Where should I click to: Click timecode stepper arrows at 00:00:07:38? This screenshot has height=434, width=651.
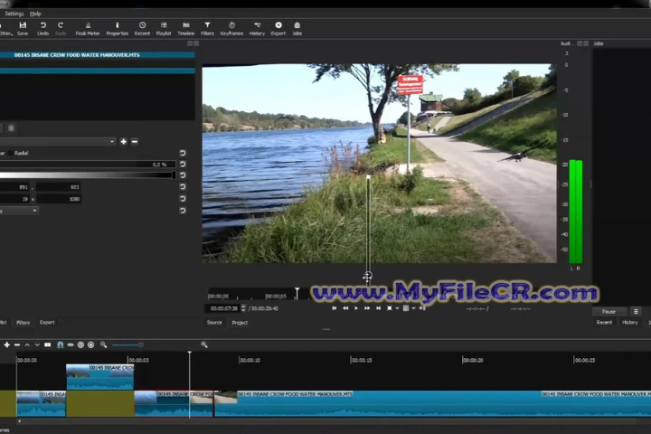pos(244,308)
